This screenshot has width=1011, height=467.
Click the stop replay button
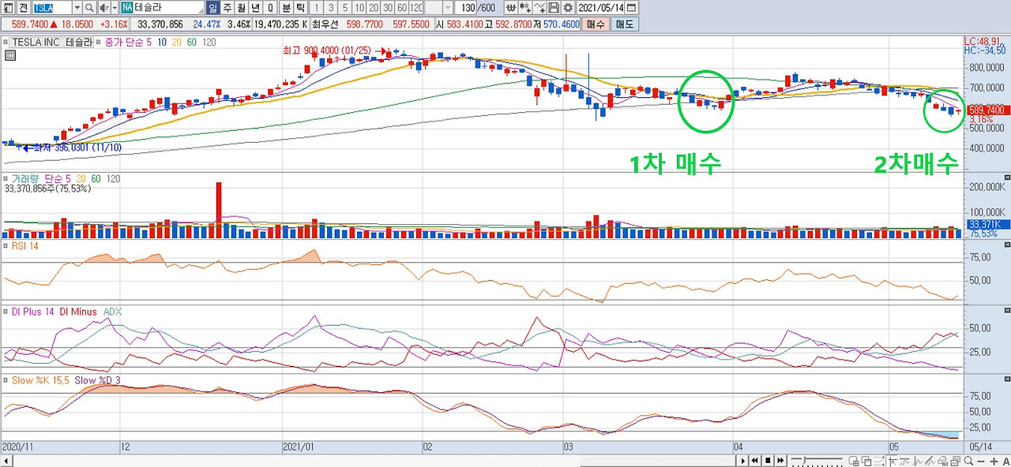pyautogui.click(x=768, y=461)
